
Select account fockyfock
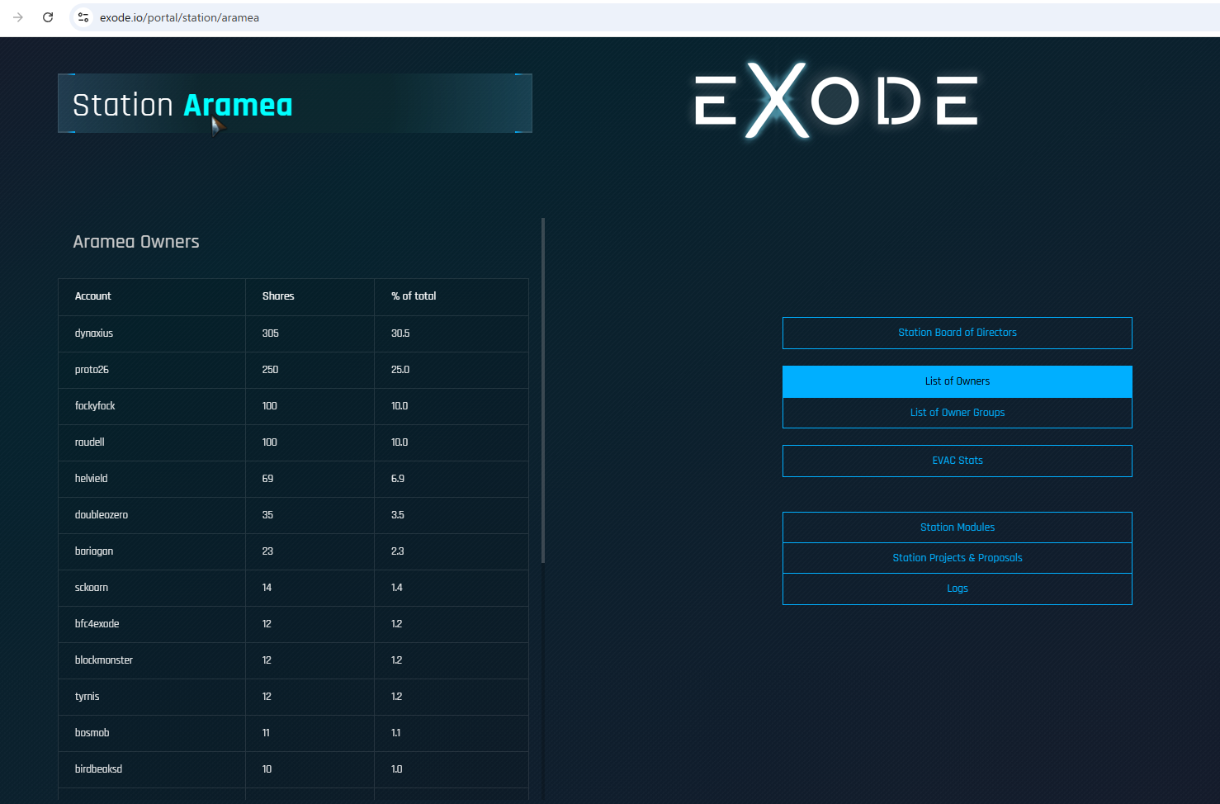click(95, 406)
